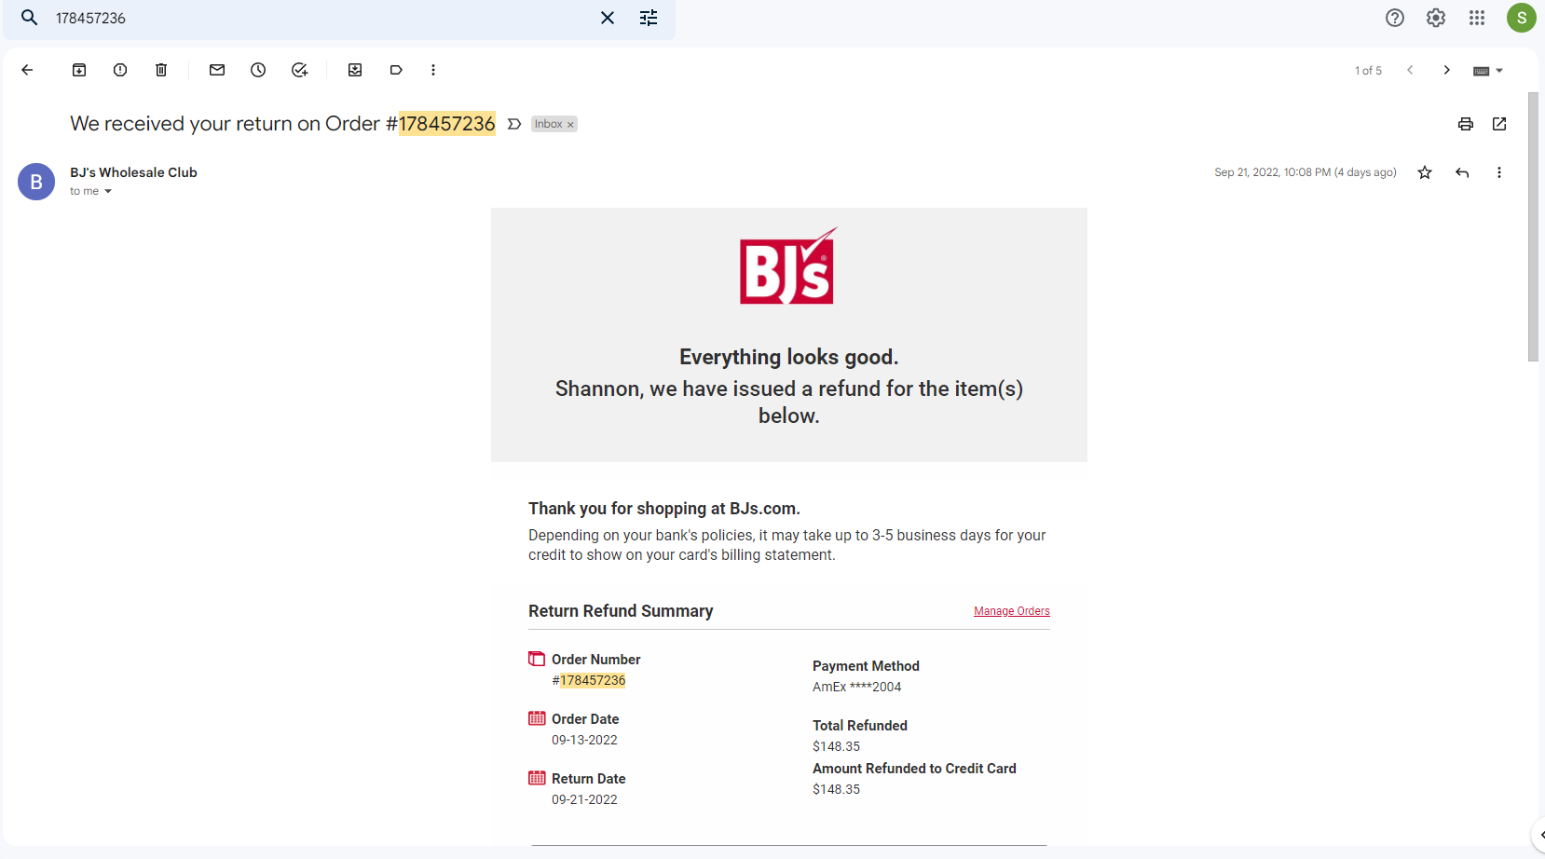
Task: Print this email conversation
Action: click(1466, 124)
